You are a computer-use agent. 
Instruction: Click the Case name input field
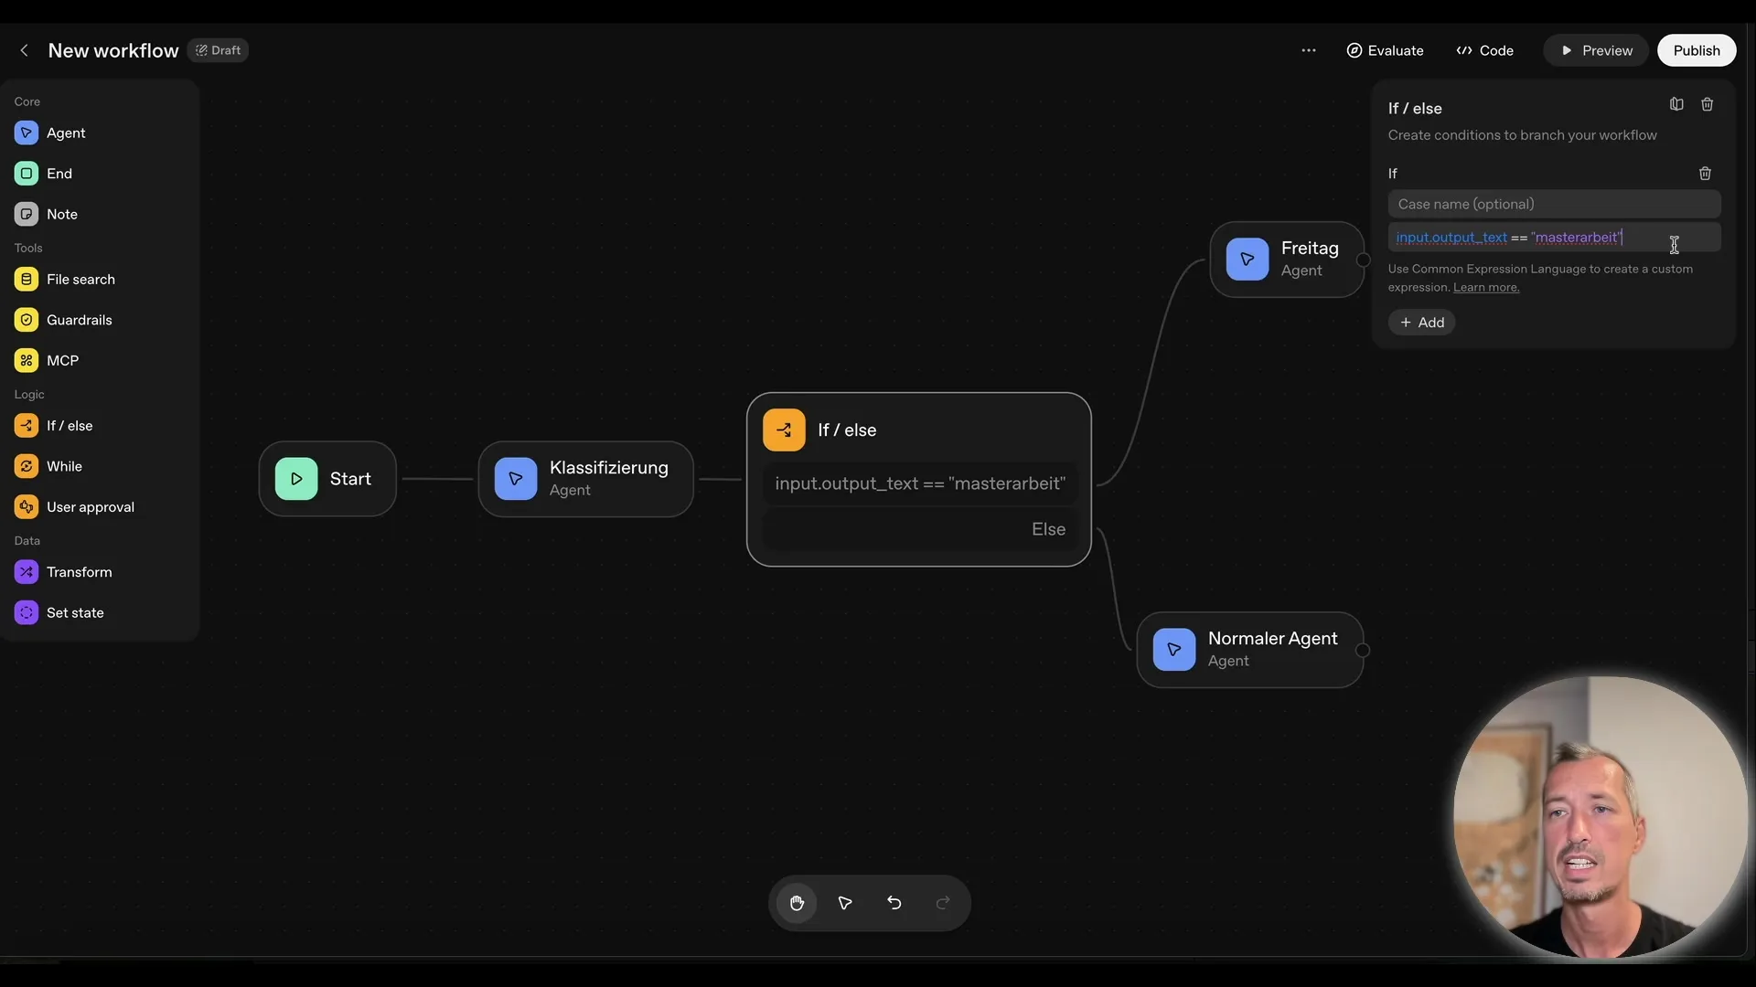click(1553, 204)
